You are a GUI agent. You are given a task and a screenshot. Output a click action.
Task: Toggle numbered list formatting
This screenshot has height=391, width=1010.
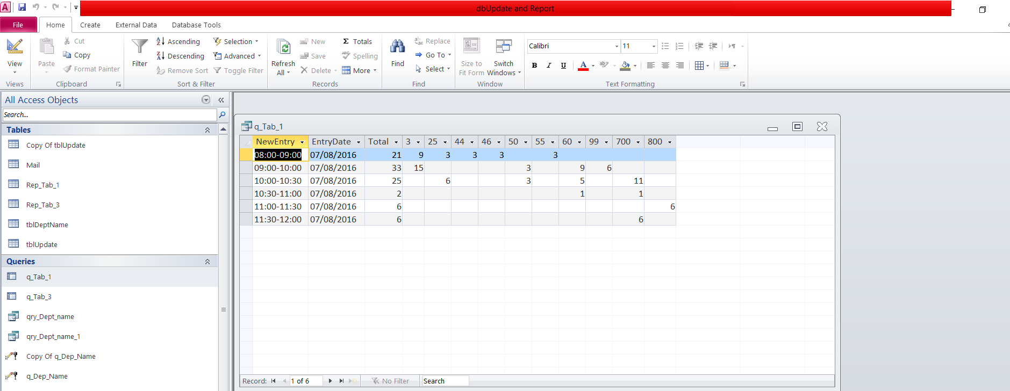pyautogui.click(x=679, y=46)
